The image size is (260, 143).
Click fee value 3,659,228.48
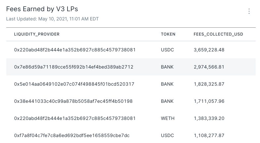209,50
